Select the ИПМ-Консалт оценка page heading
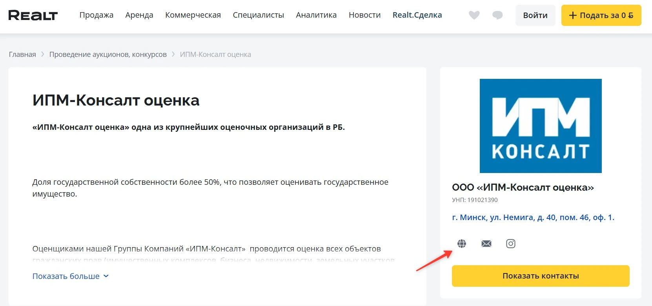Screen dimensions: 652x306 click(116, 100)
